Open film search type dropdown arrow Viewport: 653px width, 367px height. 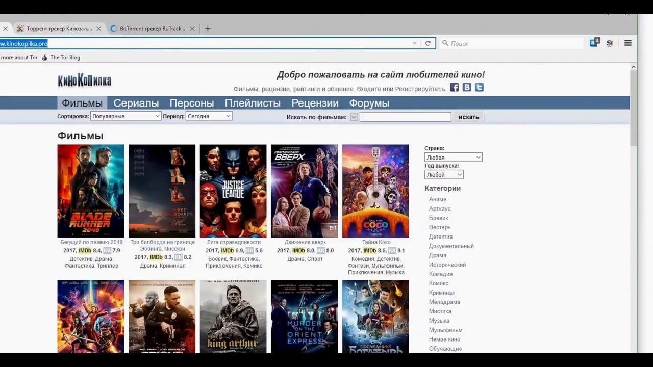pyautogui.click(x=354, y=117)
